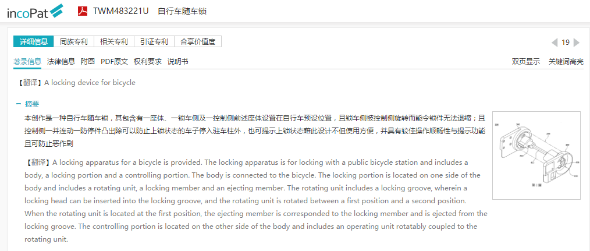The width and height of the screenshot is (590, 251).
Task: Open the PDF icon next to TWM483221U
Action: coord(83,11)
